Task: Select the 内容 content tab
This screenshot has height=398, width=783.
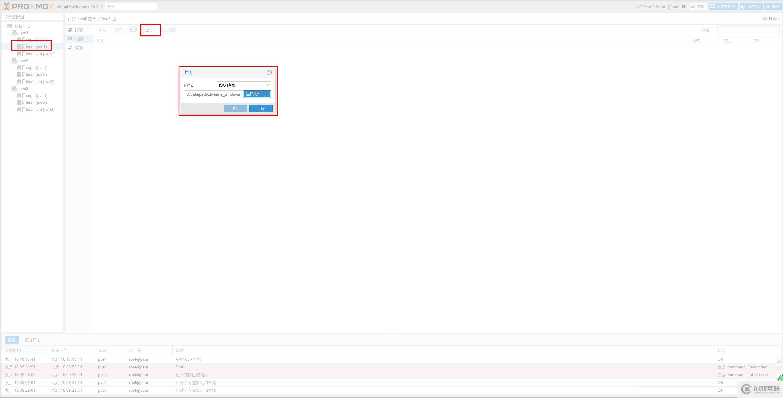Action: pyautogui.click(x=79, y=39)
